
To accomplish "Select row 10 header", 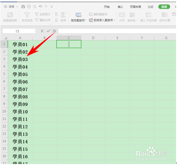I will pyautogui.click(x=4, y=111).
